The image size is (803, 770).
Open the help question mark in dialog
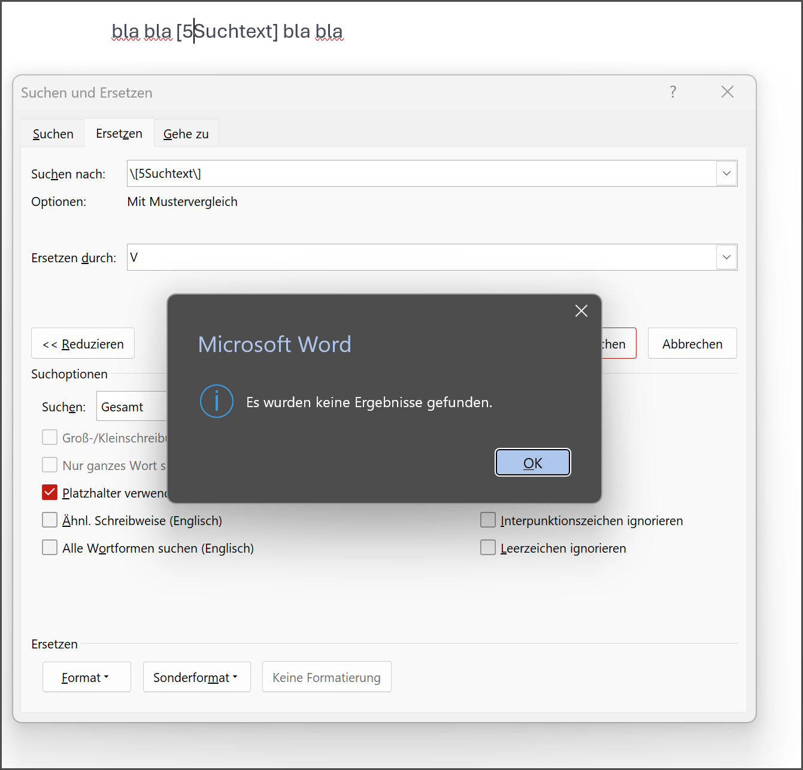point(673,92)
